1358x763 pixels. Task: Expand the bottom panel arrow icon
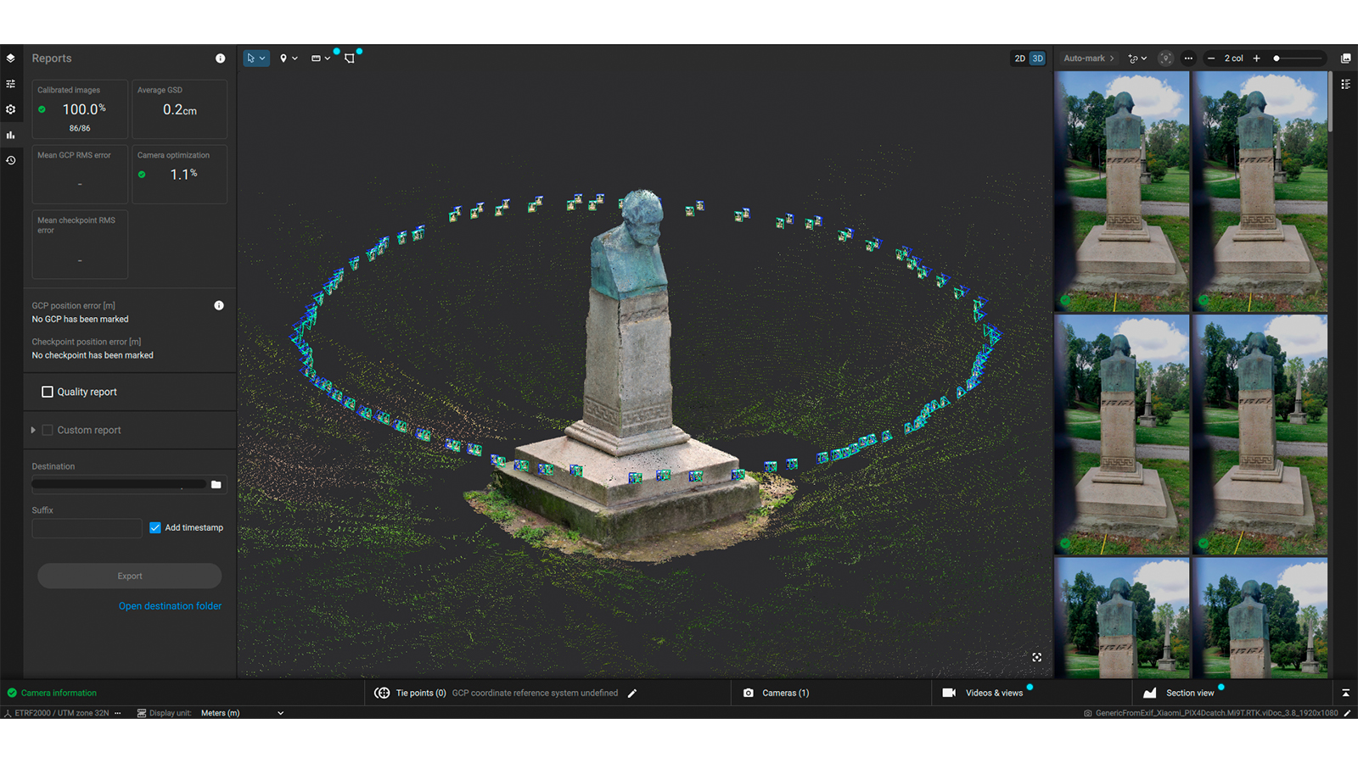1345,693
